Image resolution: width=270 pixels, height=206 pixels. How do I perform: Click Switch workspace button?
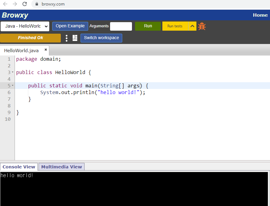coord(102,38)
